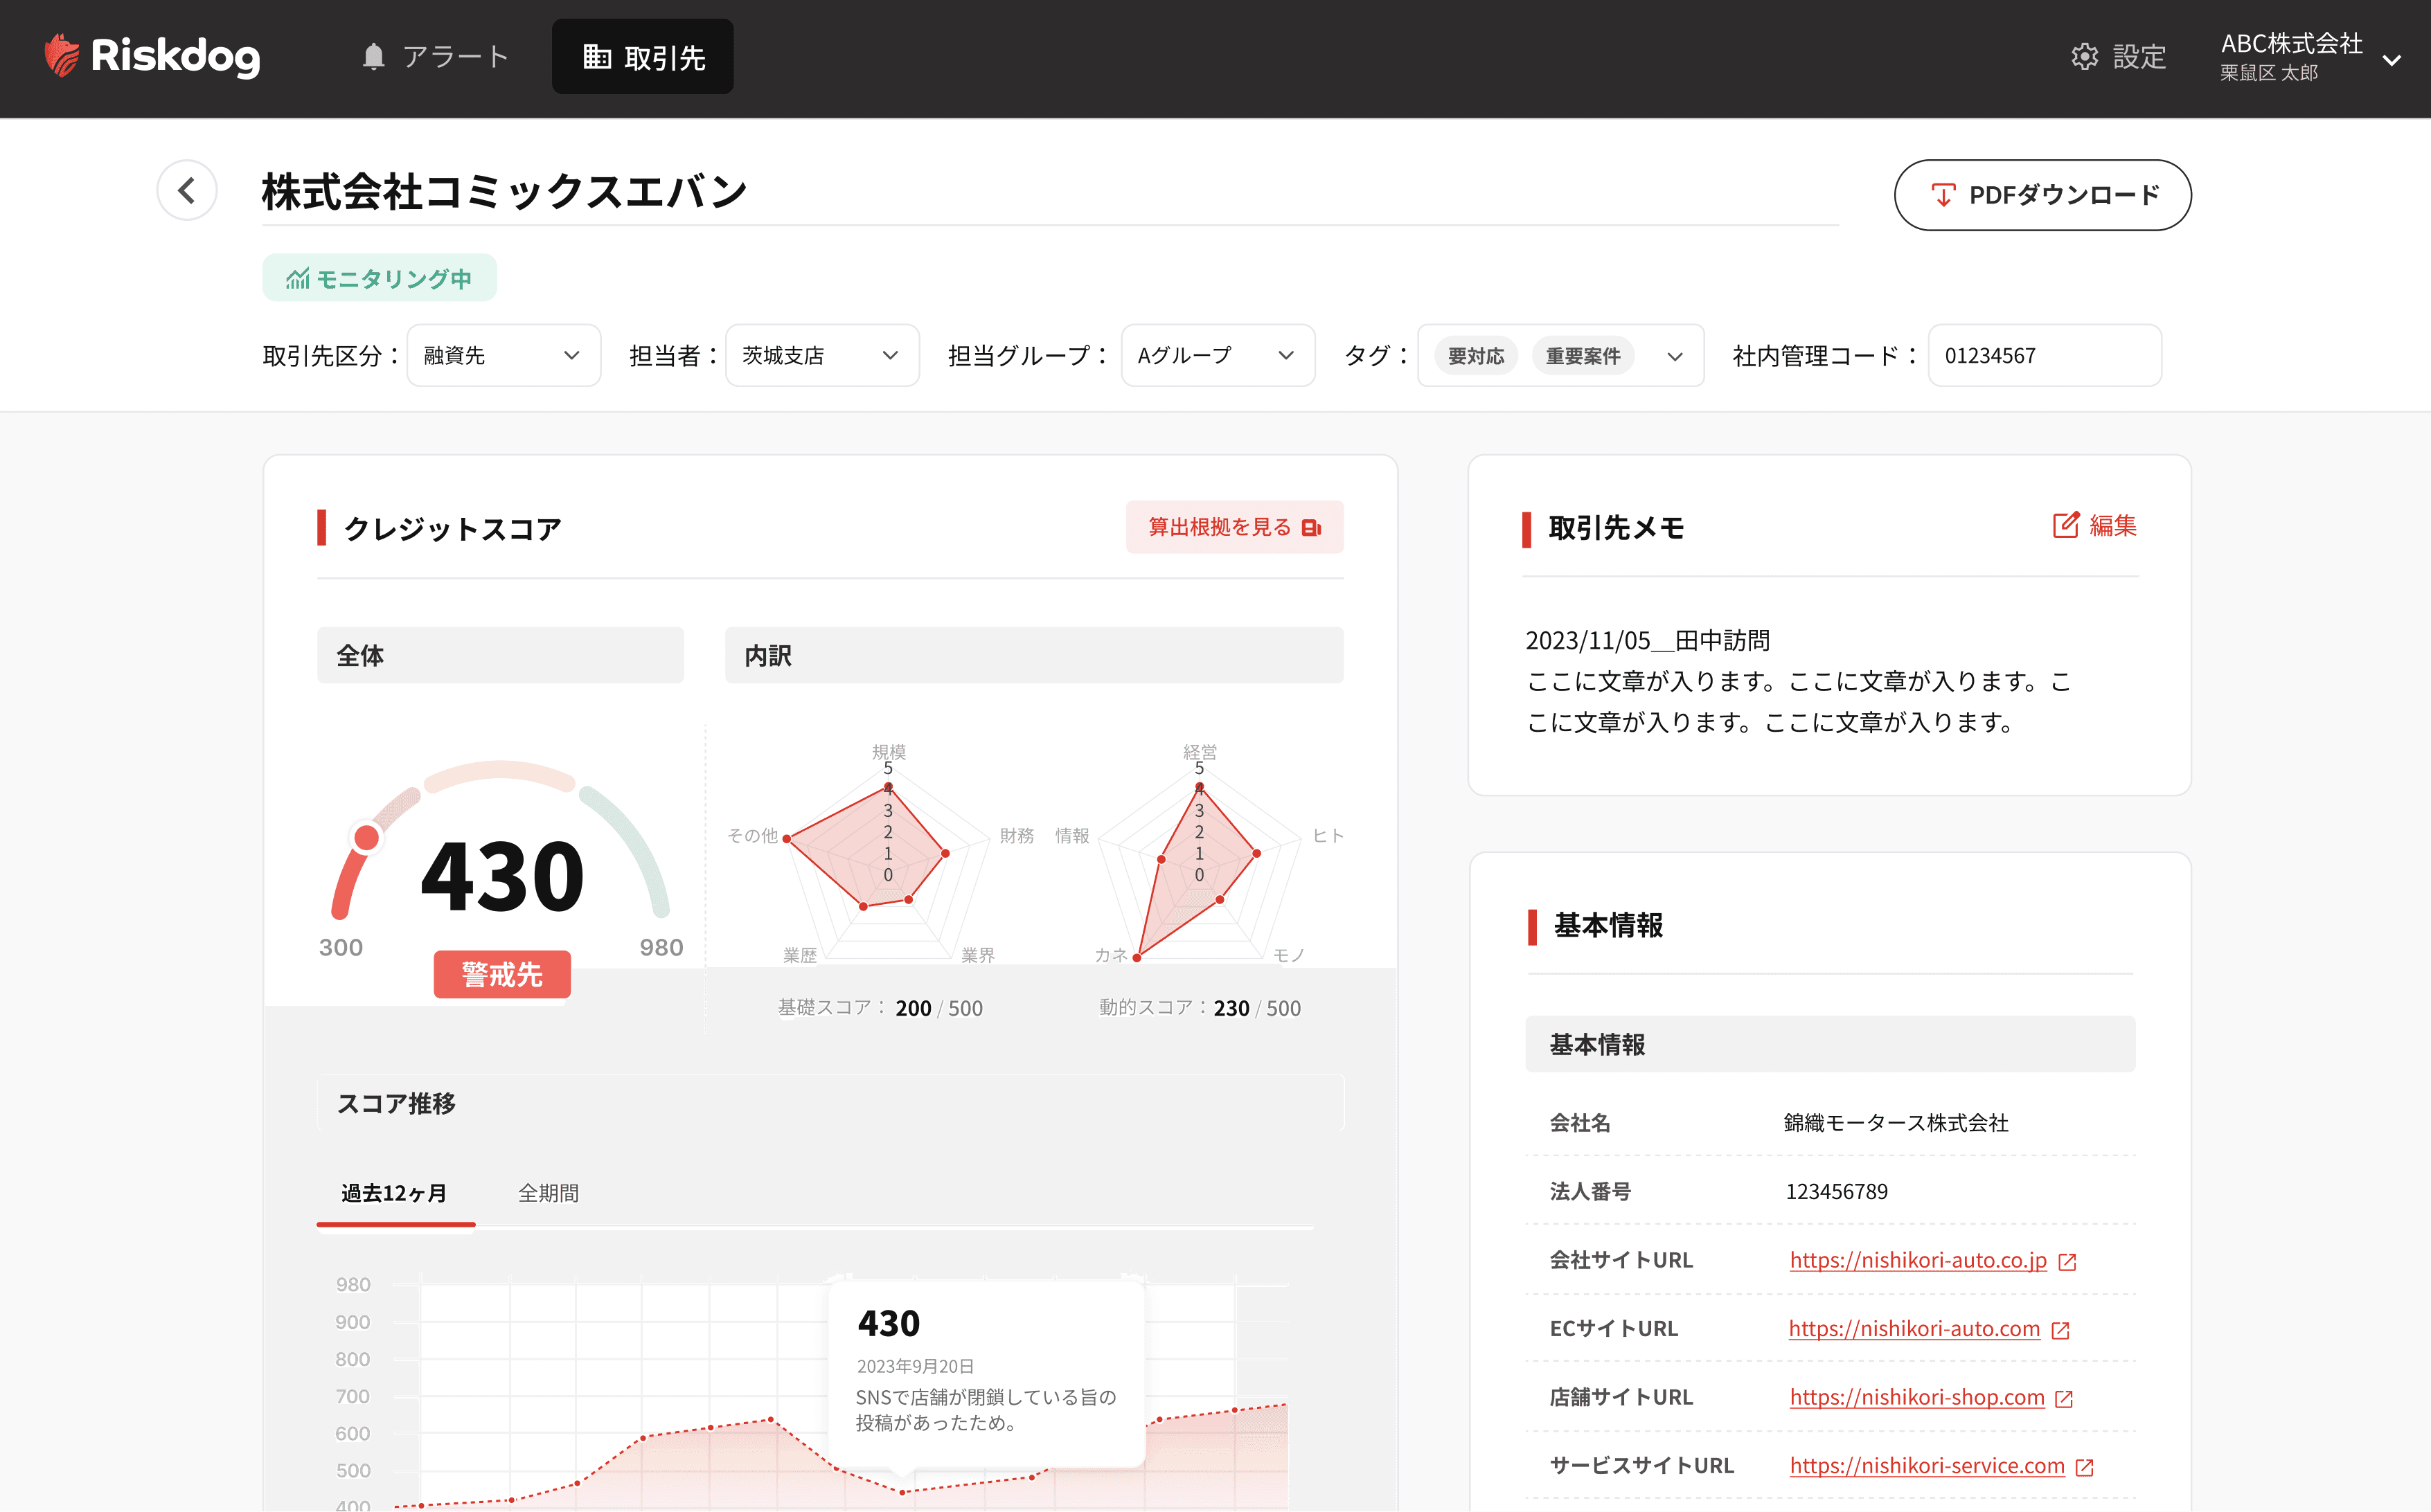This screenshot has width=2431, height=1512.
Task: Click external link icon beside nishikori-shop.com
Action: click(2064, 1399)
